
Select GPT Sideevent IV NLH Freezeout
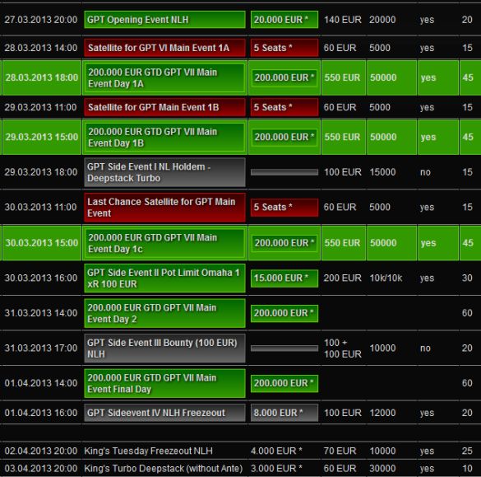coord(164,413)
